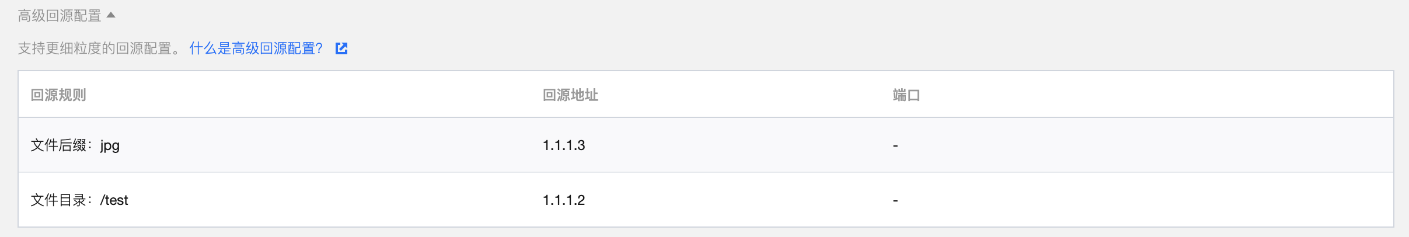Screen dimensions: 1409x237
Task: Click the 端口 column header
Action: [x=906, y=95]
